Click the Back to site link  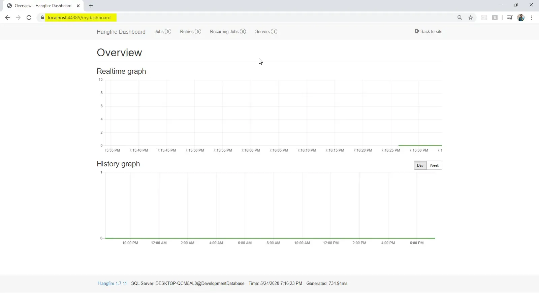pos(429,31)
